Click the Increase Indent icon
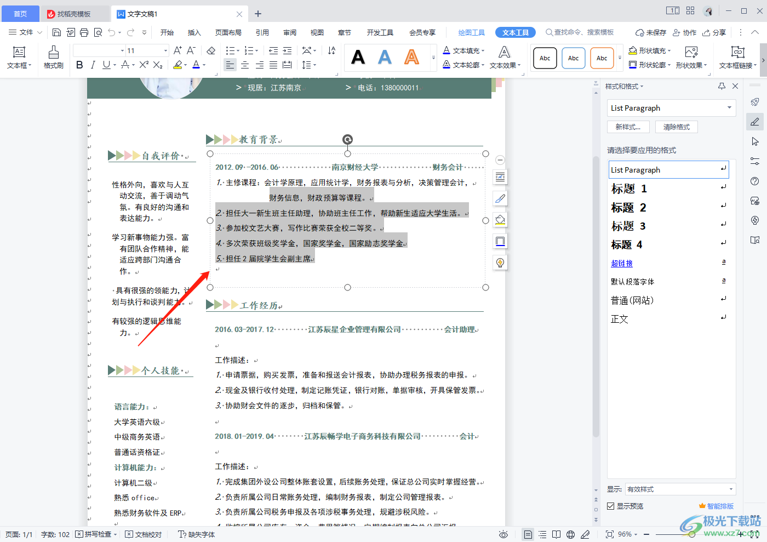Image resolution: width=767 pixels, height=542 pixels. point(287,50)
